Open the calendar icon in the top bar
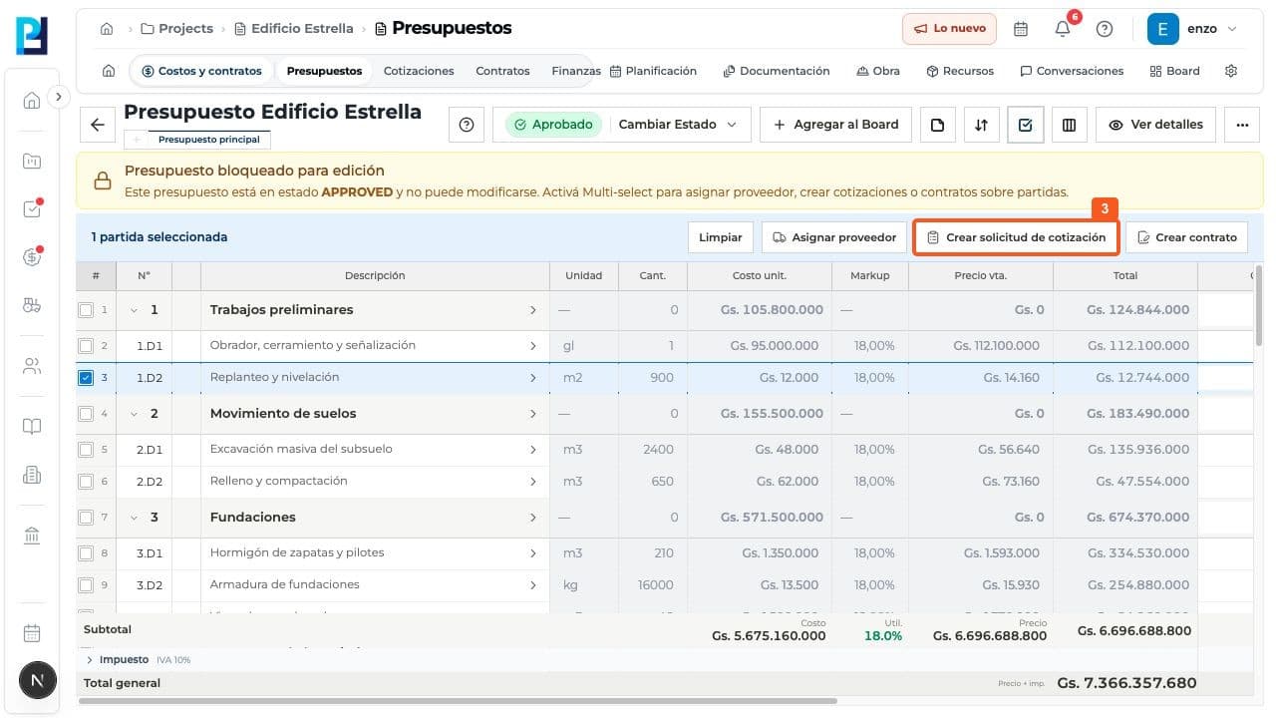Viewport: 1276px width, 718px height. pos(1021,29)
